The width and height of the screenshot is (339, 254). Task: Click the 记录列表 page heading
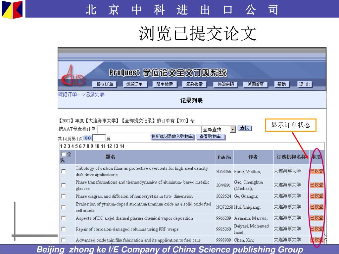[x=192, y=101]
